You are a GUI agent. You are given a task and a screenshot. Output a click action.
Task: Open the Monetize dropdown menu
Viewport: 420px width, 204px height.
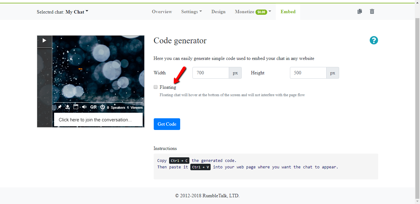click(253, 12)
